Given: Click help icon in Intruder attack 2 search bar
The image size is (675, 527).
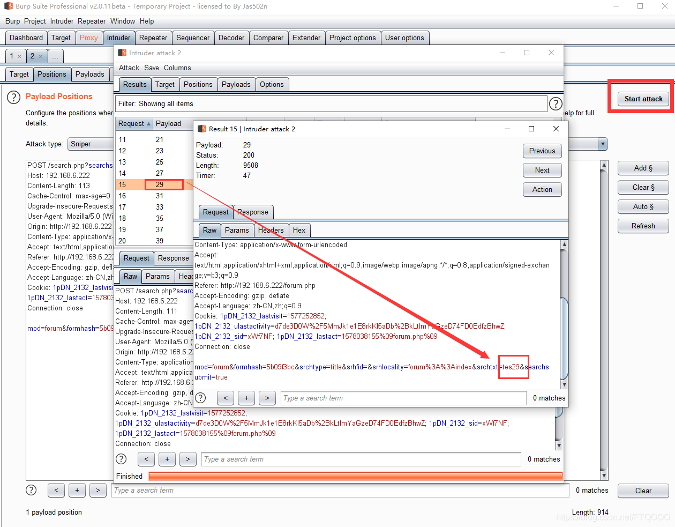Looking at the screenshot, I should point(122,459).
